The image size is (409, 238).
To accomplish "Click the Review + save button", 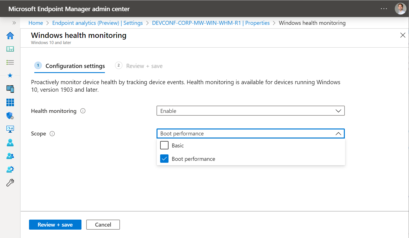I will click(55, 225).
